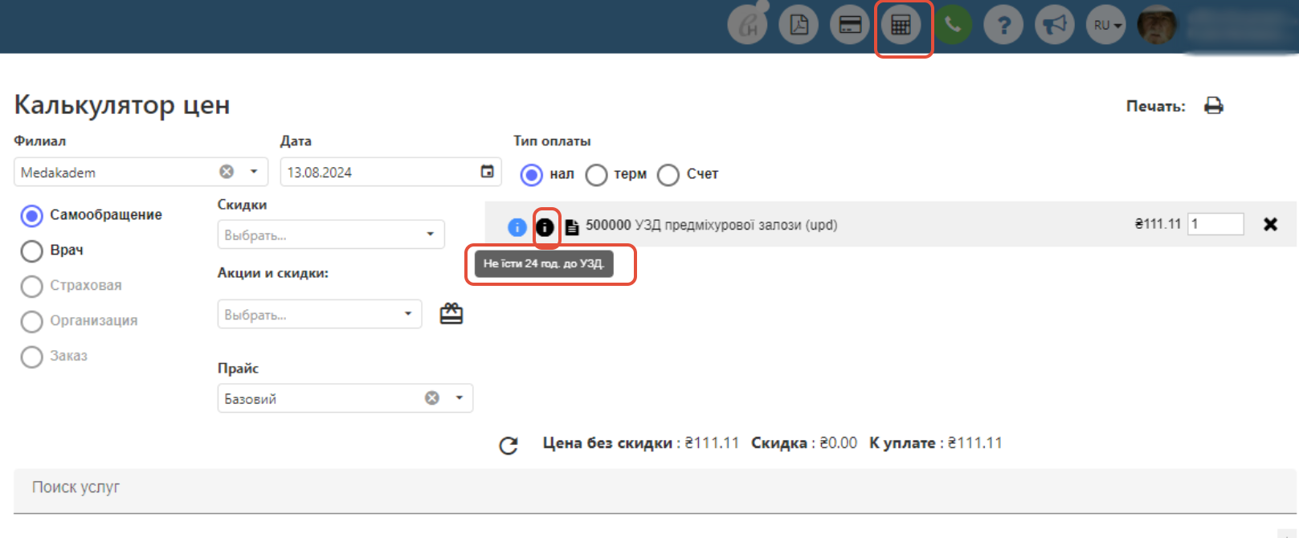
Task: Select the нал payment type
Action: point(532,174)
